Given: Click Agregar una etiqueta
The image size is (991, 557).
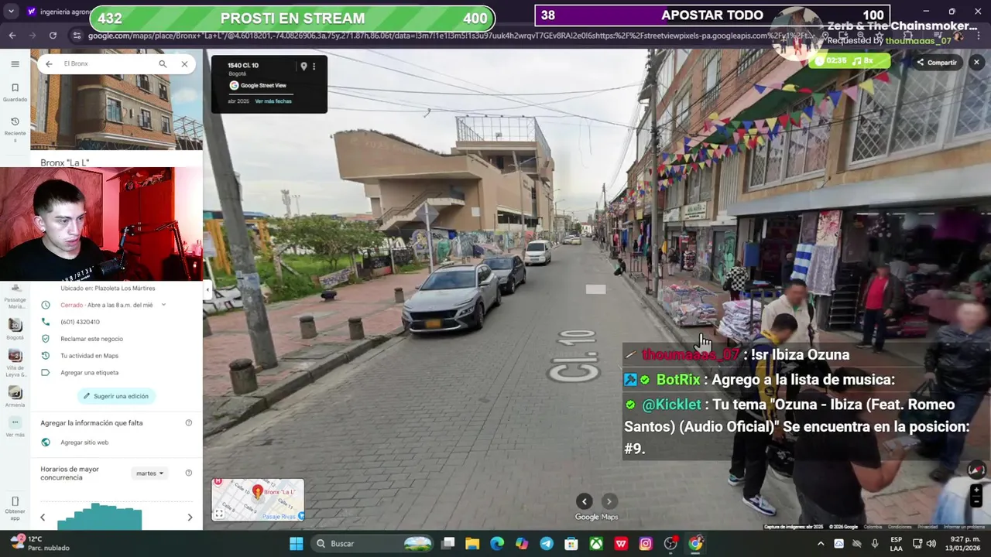Looking at the screenshot, I should click(89, 373).
